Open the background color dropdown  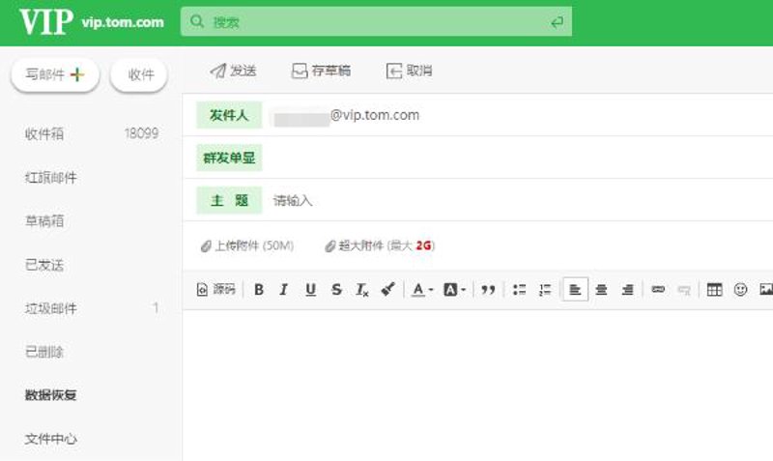tap(454, 289)
